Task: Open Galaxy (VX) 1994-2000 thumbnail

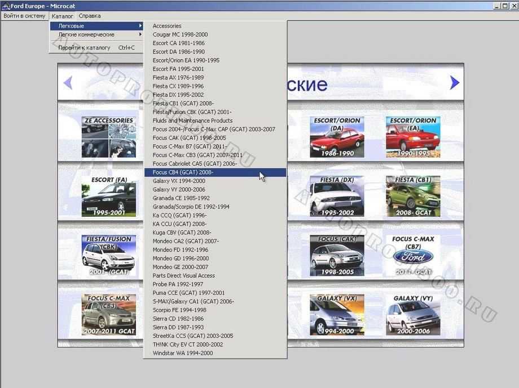Action: (337, 315)
